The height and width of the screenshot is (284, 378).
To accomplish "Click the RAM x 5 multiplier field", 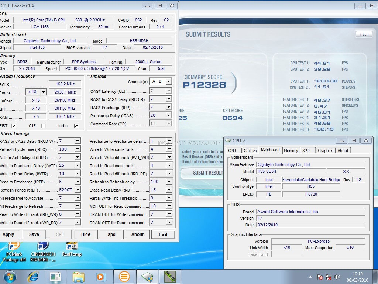I will point(36,116).
